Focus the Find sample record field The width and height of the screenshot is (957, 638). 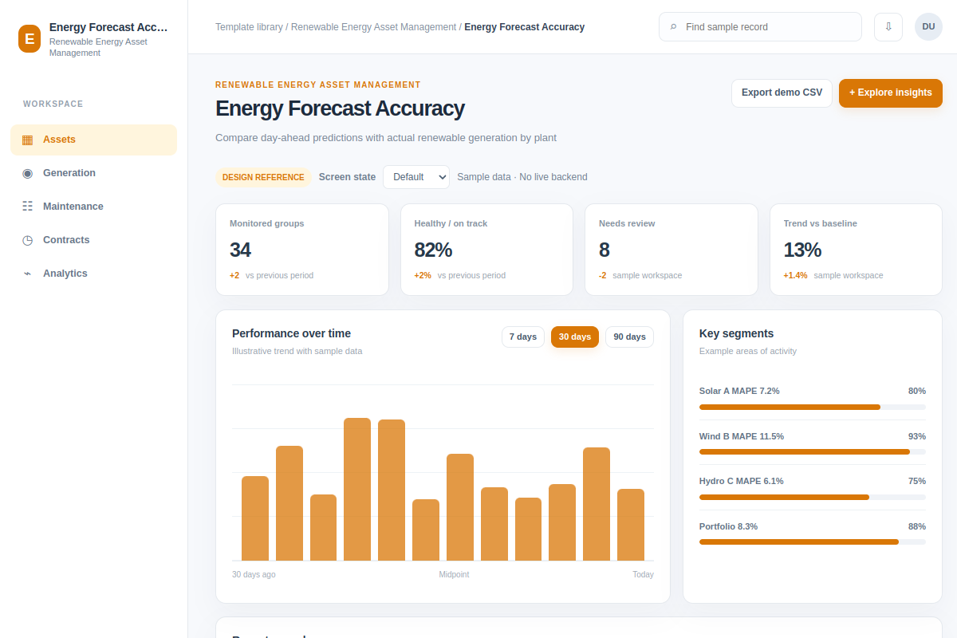760,26
